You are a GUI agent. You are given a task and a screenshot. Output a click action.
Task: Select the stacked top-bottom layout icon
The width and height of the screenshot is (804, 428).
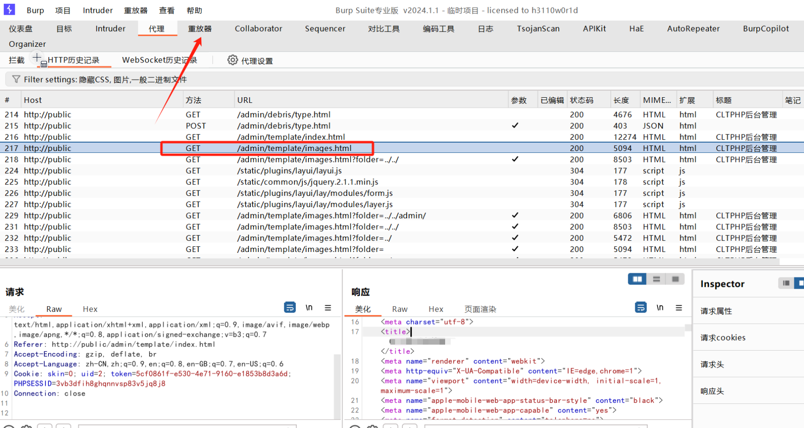(x=656, y=279)
